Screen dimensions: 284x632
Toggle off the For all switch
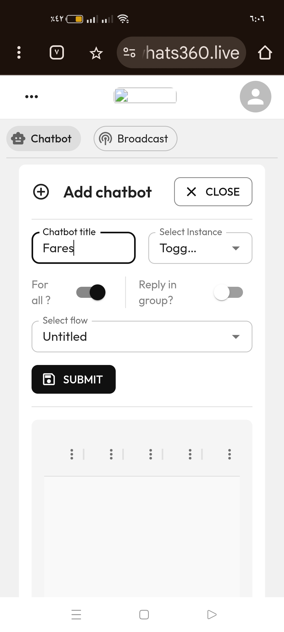[x=91, y=292]
